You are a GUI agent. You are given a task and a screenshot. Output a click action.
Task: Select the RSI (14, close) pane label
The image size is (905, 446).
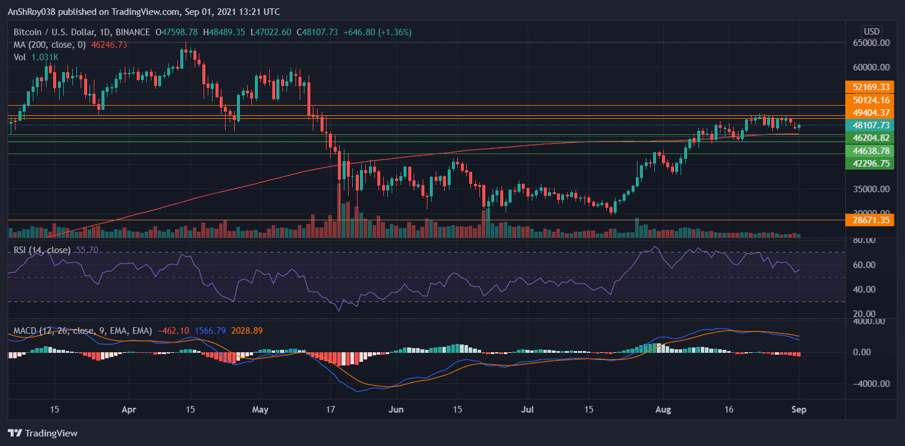(42, 251)
